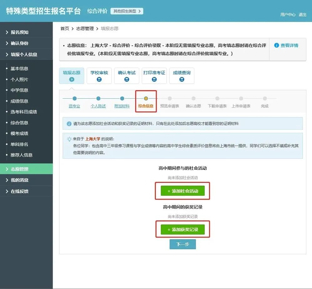Click the orange 综合信息 step circle
The image size is (312, 289).
point(146,99)
